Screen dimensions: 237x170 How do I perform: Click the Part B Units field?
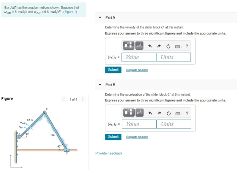pyautogui.click(x=174, y=124)
